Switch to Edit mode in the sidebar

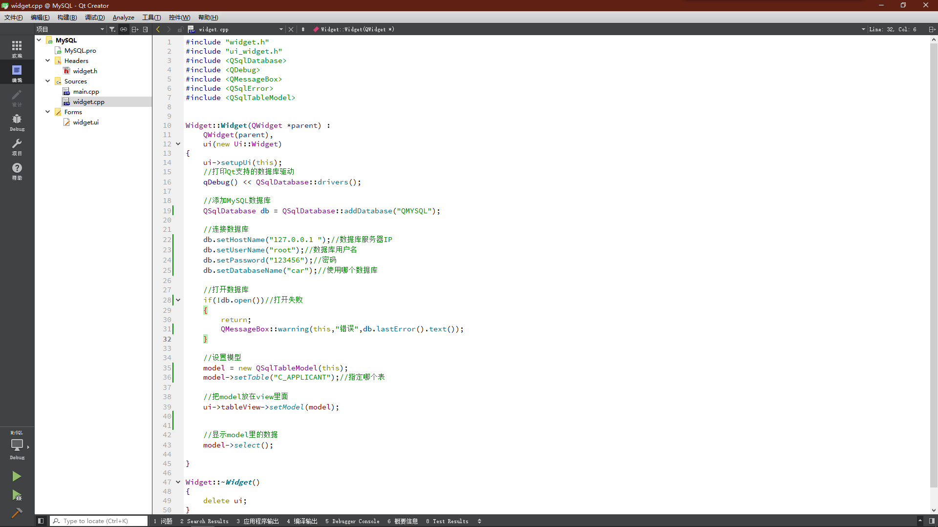click(17, 73)
